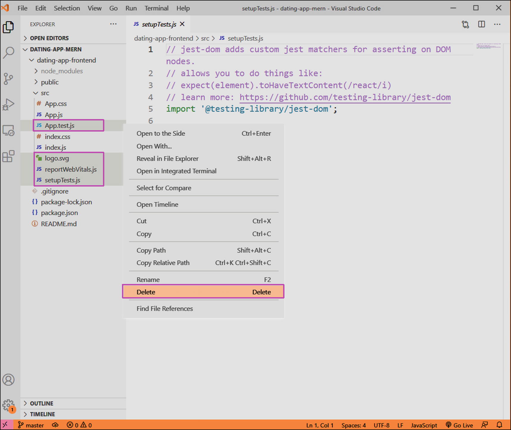Close the setupTests.js editor tab

(x=182, y=24)
